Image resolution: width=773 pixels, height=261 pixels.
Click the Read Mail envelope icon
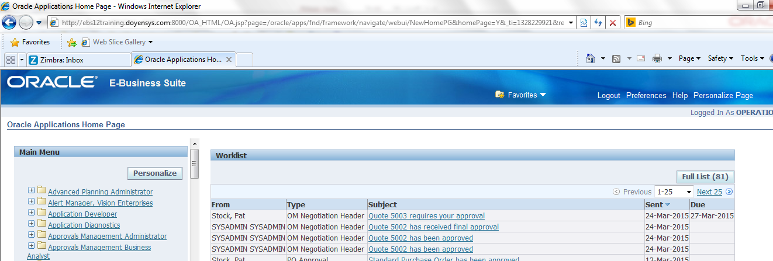641,58
